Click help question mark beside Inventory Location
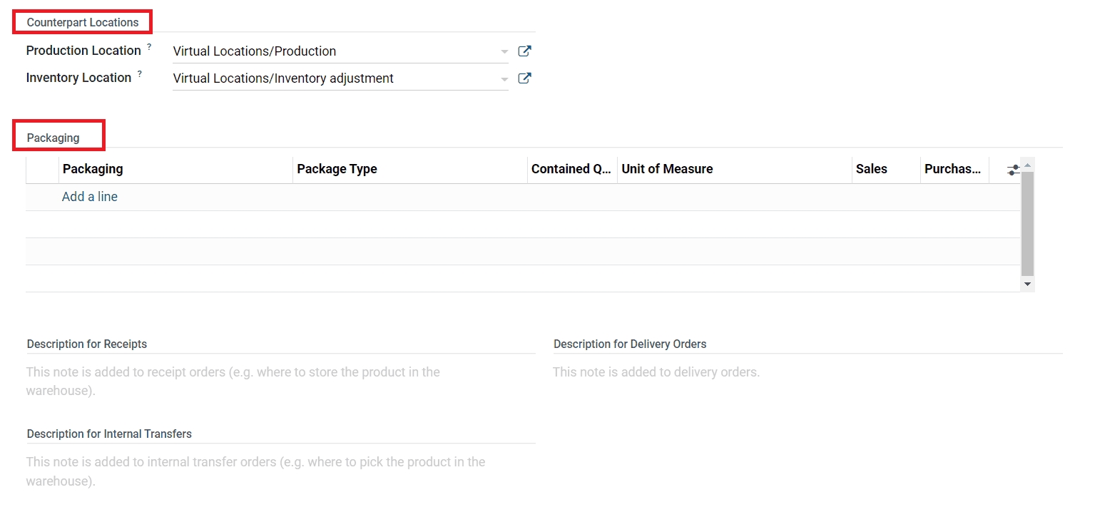This screenshot has width=1095, height=507. pyautogui.click(x=139, y=74)
